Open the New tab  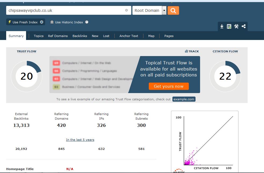[x=95, y=36]
